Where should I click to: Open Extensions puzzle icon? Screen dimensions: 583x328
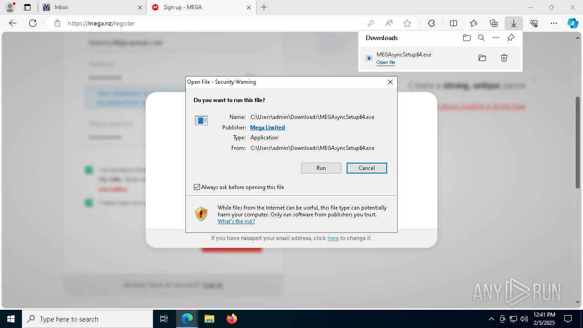coord(431,23)
